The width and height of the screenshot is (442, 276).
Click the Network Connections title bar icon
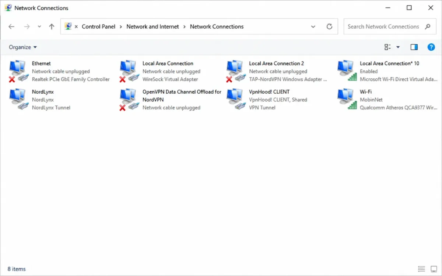click(x=8, y=8)
